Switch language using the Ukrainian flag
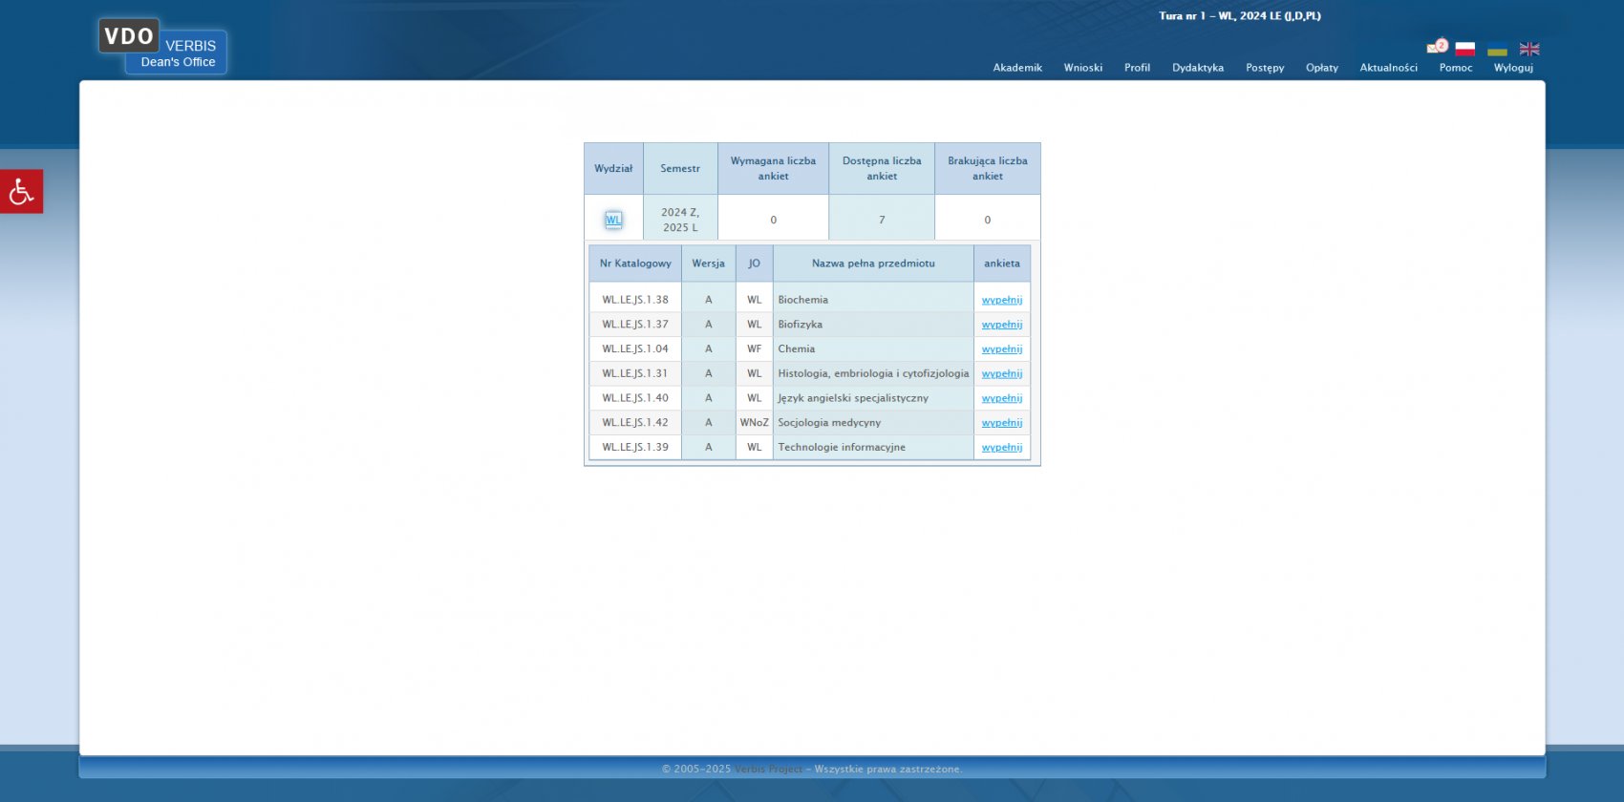Screen dimensions: 1624x802 click(1497, 50)
